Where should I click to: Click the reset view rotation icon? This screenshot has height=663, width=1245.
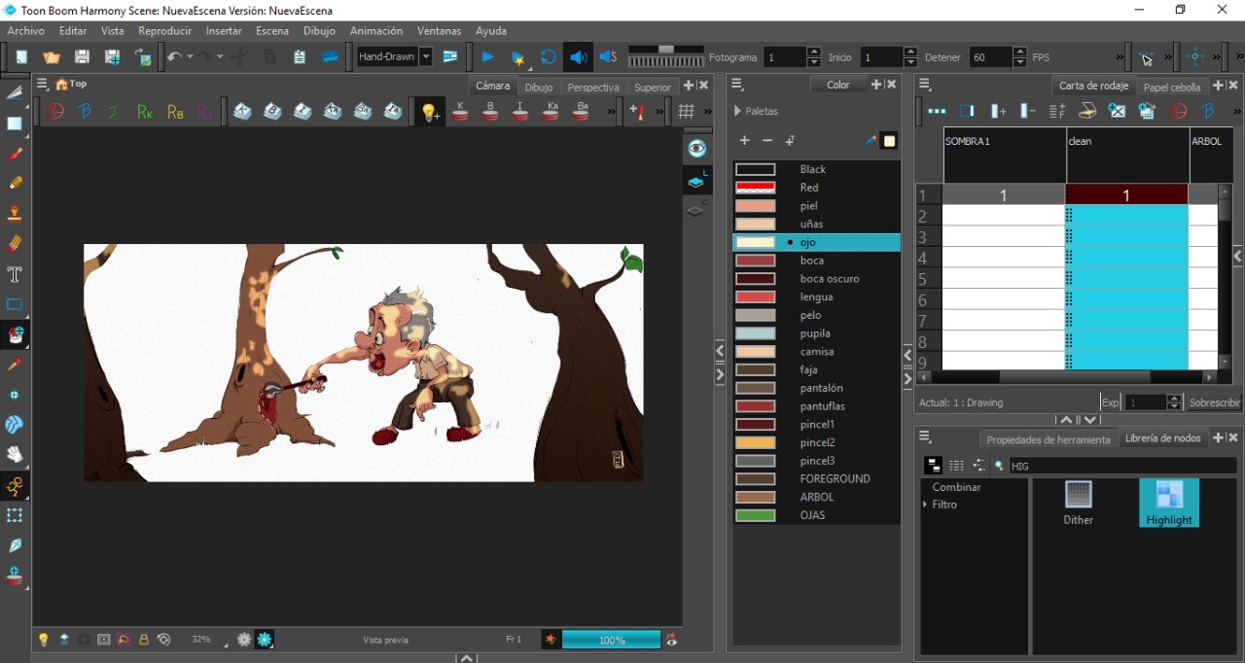[164, 640]
